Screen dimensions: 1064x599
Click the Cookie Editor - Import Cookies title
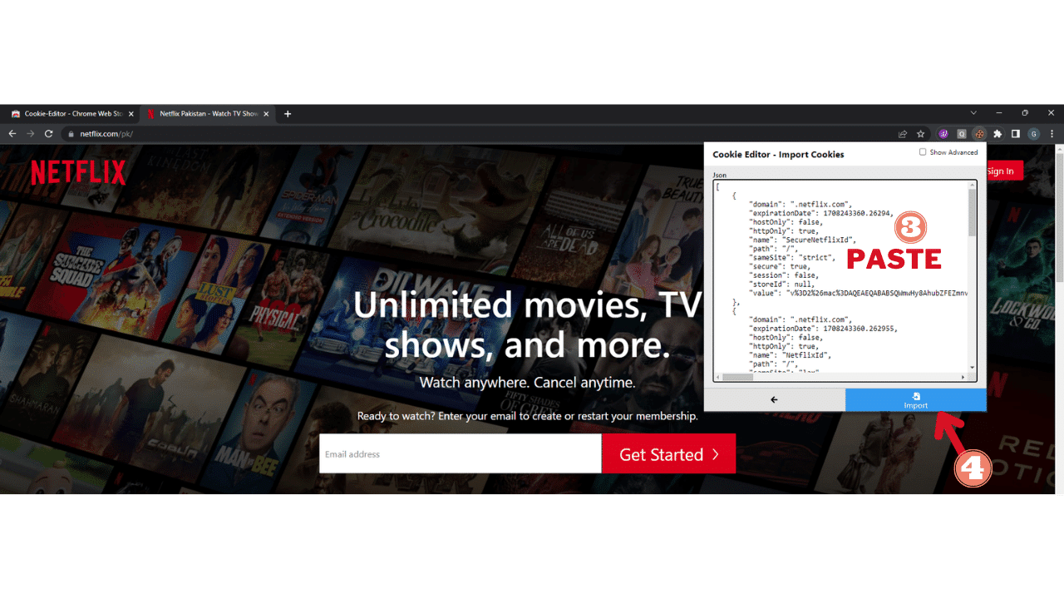[778, 155]
